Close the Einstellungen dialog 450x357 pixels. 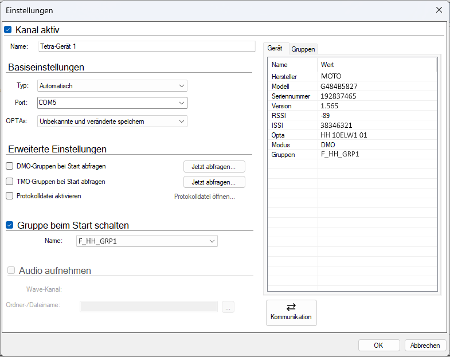(439, 10)
